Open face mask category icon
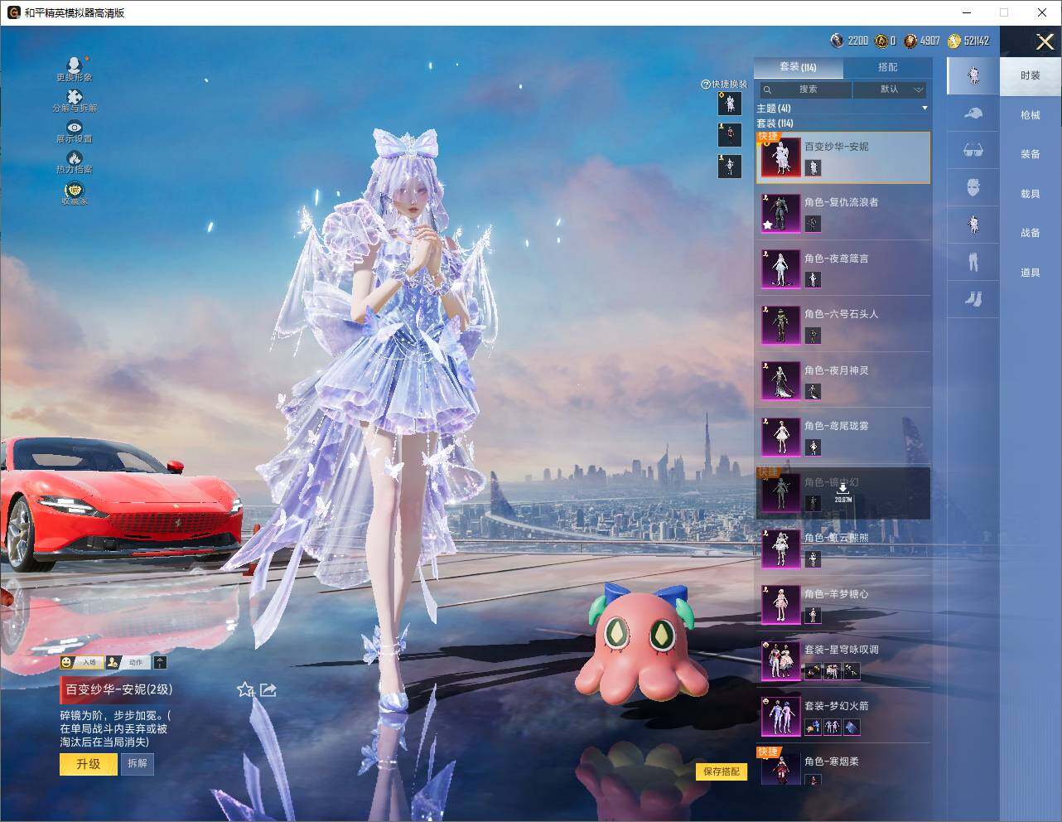 click(x=973, y=187)
